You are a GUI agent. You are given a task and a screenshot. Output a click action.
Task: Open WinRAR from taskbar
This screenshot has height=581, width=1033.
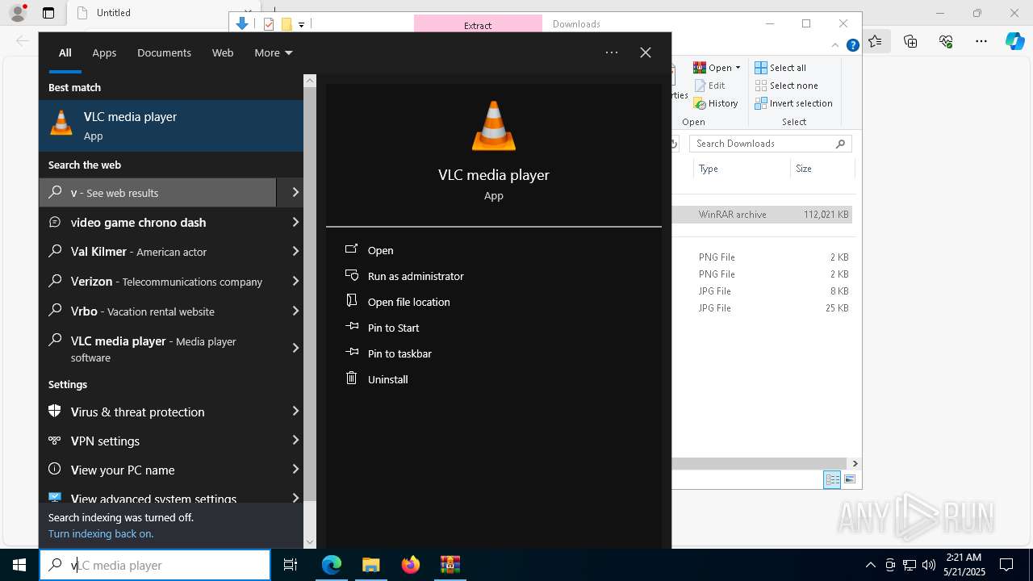pos(450,565)
